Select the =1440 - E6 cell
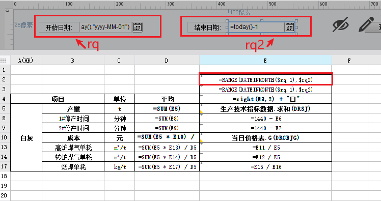 pyautogui.click(x=265, y=119)
